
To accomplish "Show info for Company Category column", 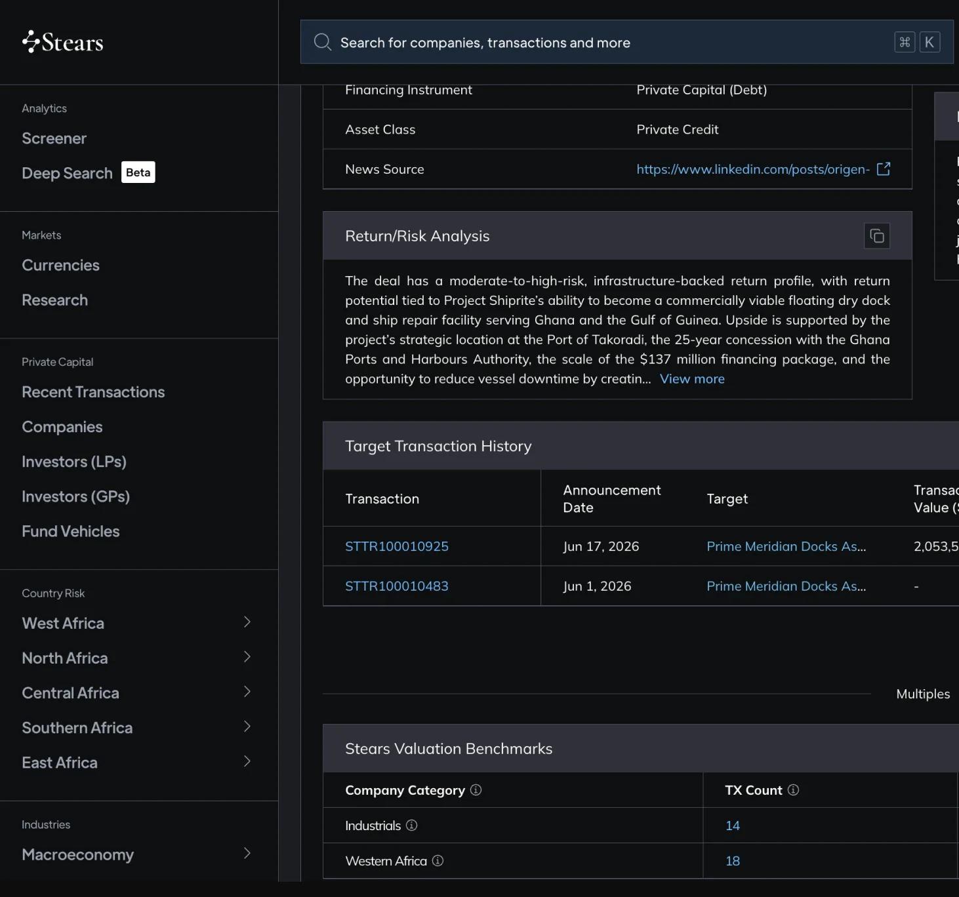I will tap(476, 790).
